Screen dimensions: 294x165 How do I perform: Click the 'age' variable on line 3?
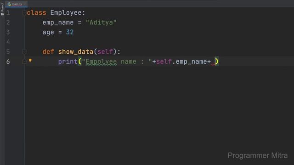pos(48,33)
